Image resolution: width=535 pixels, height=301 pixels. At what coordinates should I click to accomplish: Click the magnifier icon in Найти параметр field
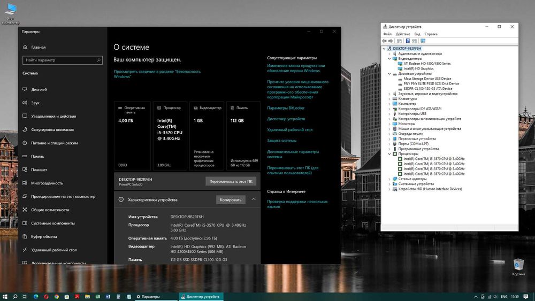(x=98, y=60)
